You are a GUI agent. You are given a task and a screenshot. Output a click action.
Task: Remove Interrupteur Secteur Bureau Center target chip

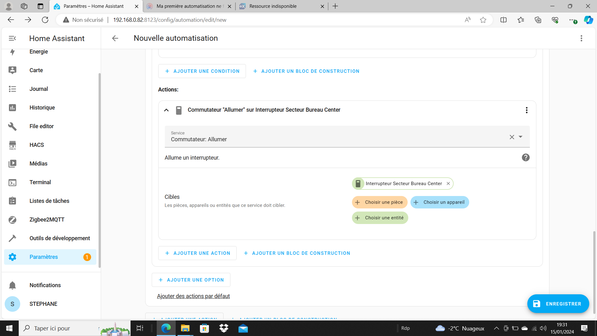[448, 184]
